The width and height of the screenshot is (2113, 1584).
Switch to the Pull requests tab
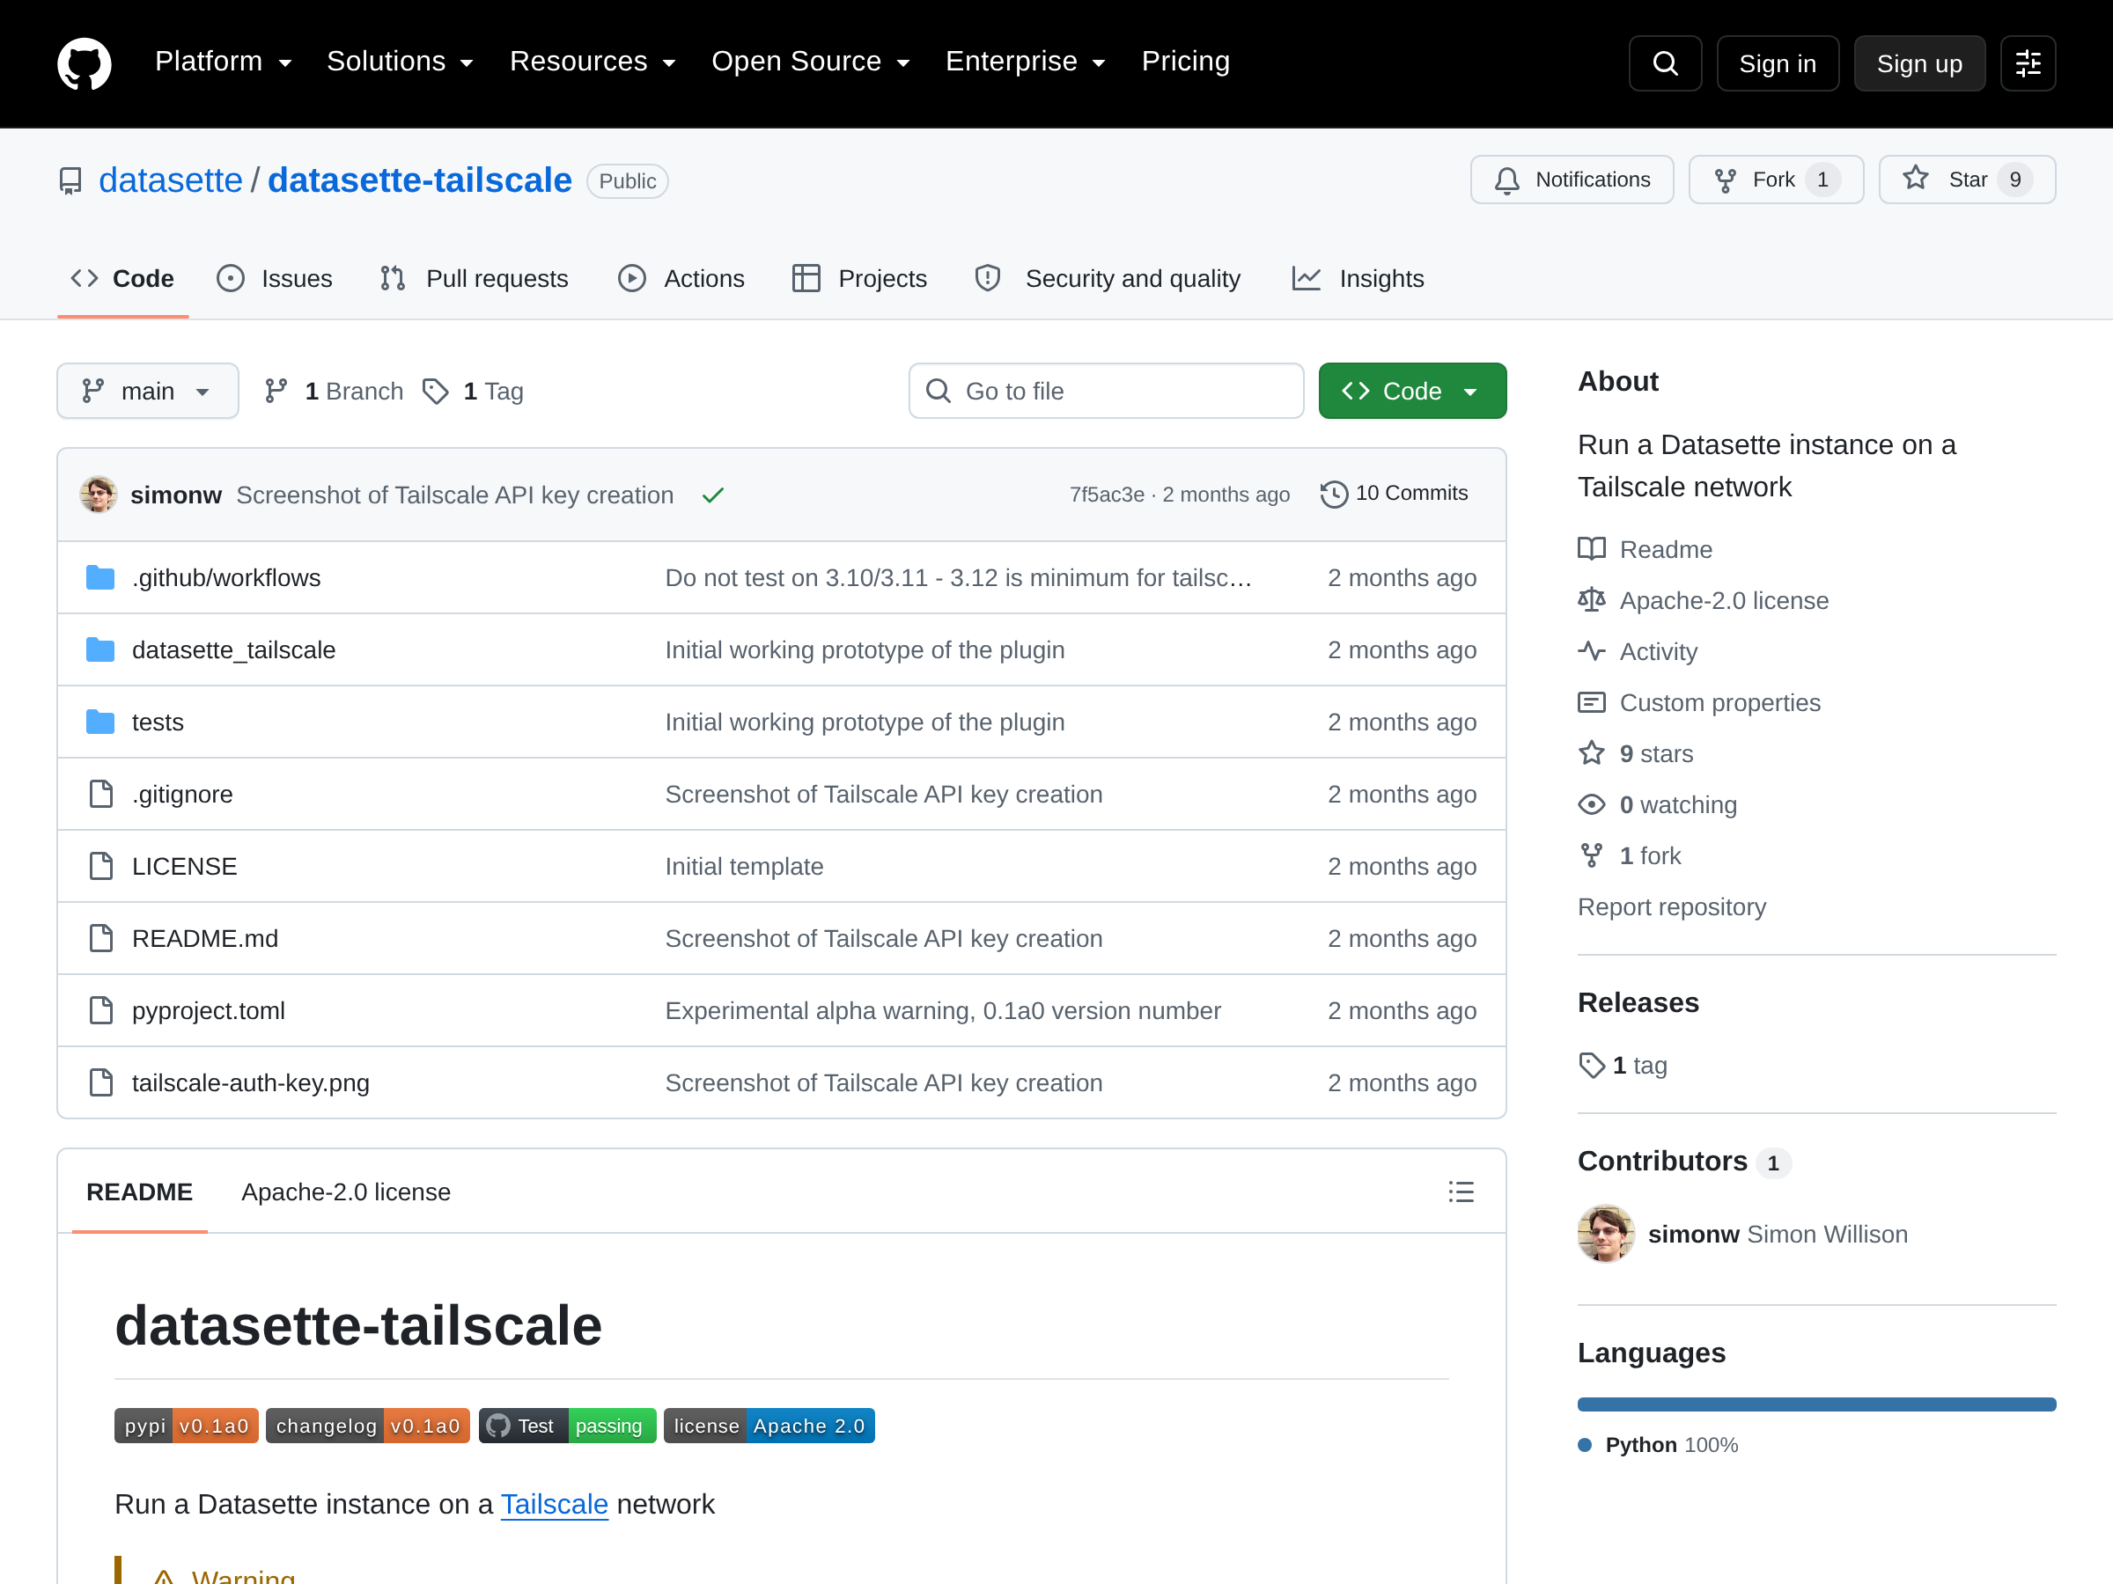(475, 279)
